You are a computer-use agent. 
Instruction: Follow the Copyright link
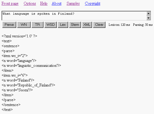[93, 3]
